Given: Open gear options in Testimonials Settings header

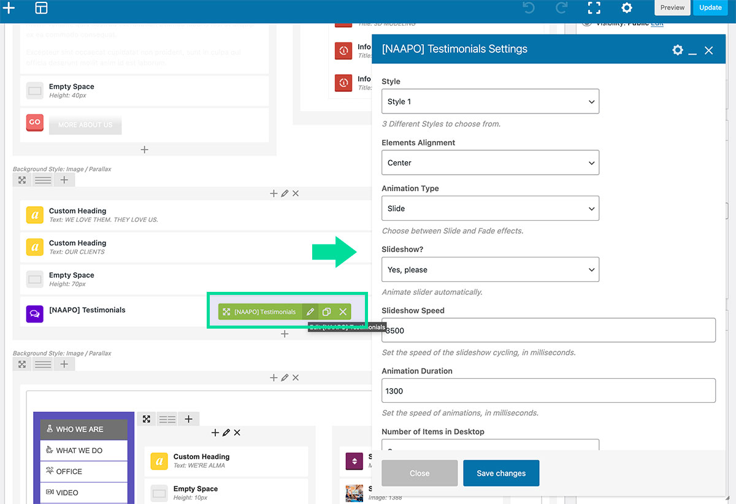Looking at the screenshot, I should coord(677,50).
